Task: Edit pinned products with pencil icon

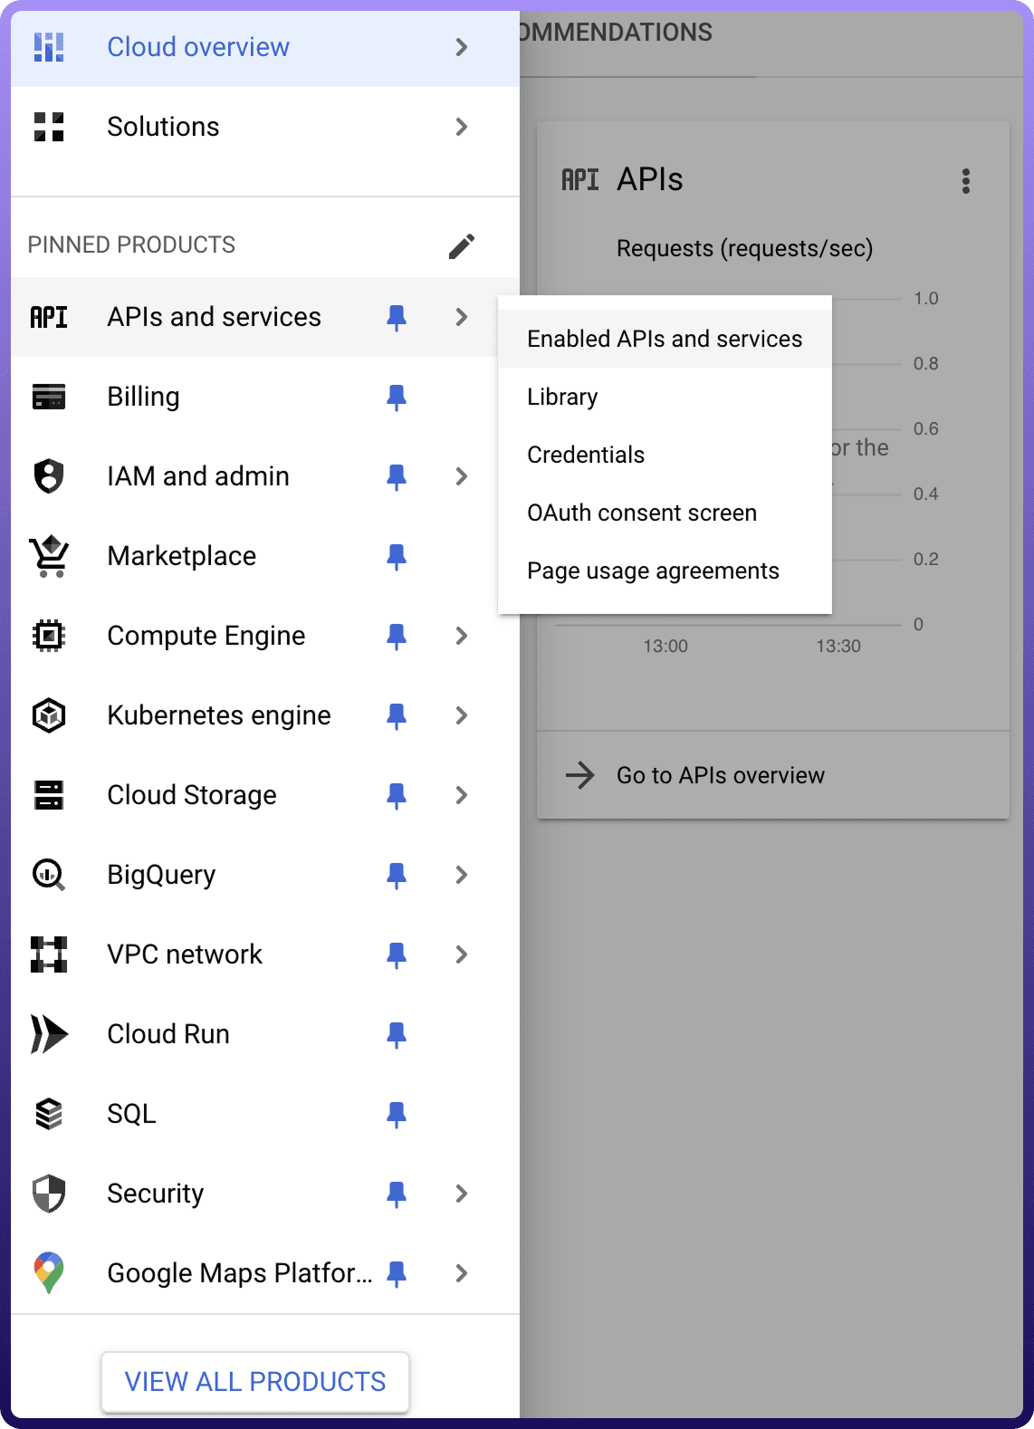Action: pos(462,245)
